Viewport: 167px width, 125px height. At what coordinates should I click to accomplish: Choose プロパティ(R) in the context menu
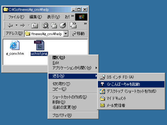pyautogui.click(x=73, y=115)
